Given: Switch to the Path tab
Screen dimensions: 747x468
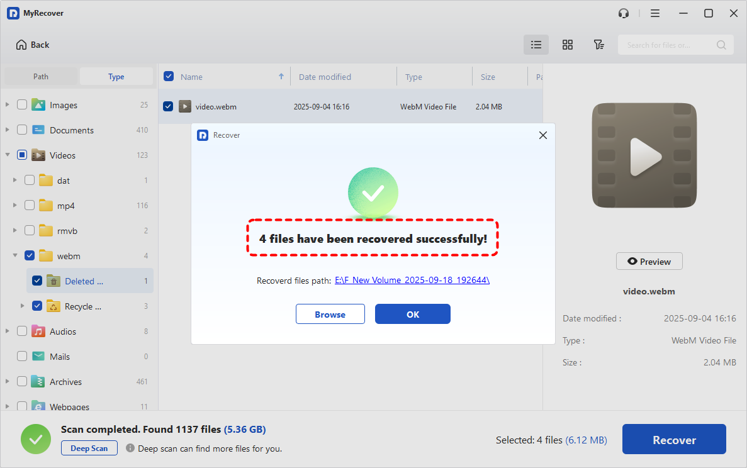Looking at the screenshot, I should click(x=41, y=76).
